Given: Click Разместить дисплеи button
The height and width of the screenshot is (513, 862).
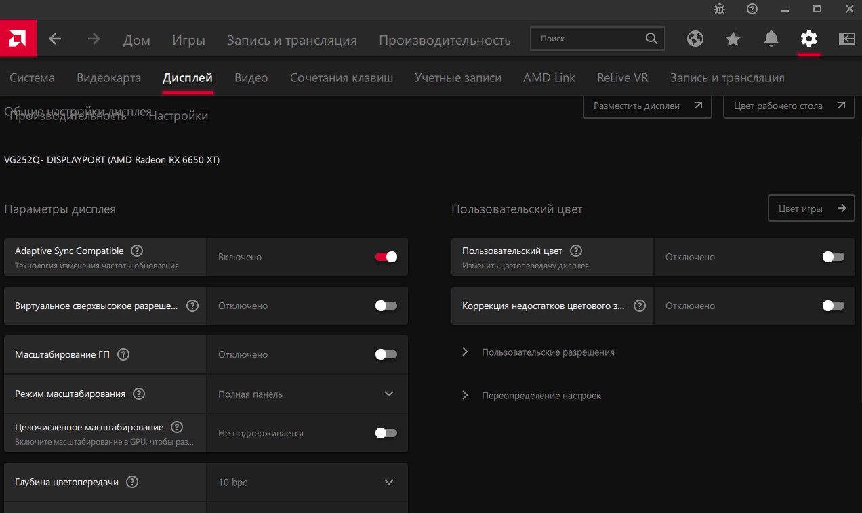Looking at the screenshot, I should pyautogui.click(x=647, y=106).
